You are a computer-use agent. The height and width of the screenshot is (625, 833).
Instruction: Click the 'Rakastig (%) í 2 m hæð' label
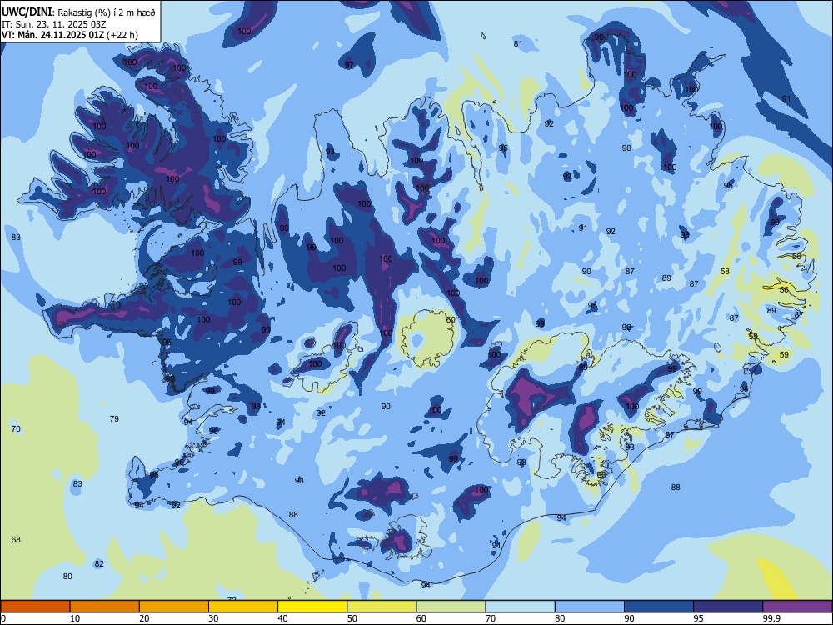[x=107, y=12]
